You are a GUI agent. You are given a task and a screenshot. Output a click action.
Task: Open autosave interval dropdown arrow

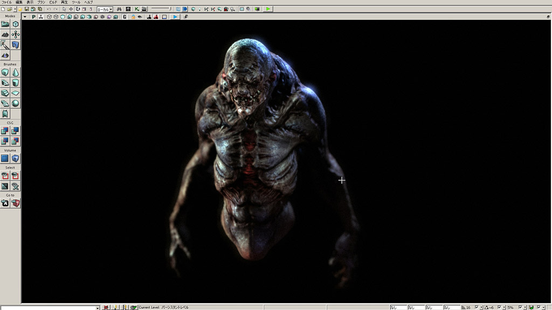(543, 307)
